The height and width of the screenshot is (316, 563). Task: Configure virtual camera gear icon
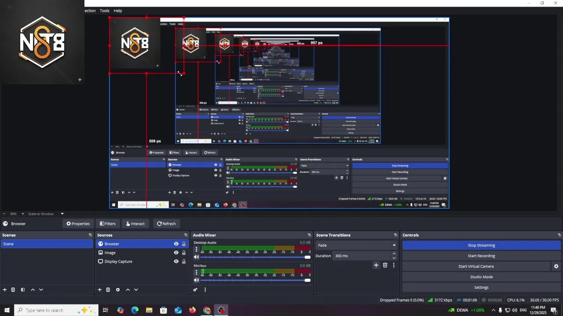tap(556, 266)
